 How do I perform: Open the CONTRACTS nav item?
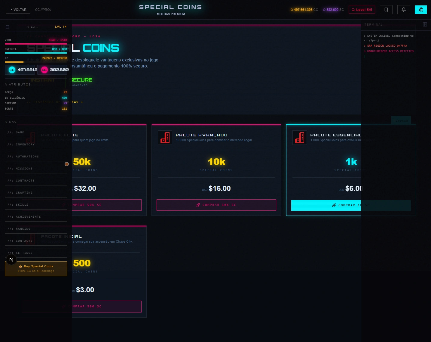[x=36, y=181]
